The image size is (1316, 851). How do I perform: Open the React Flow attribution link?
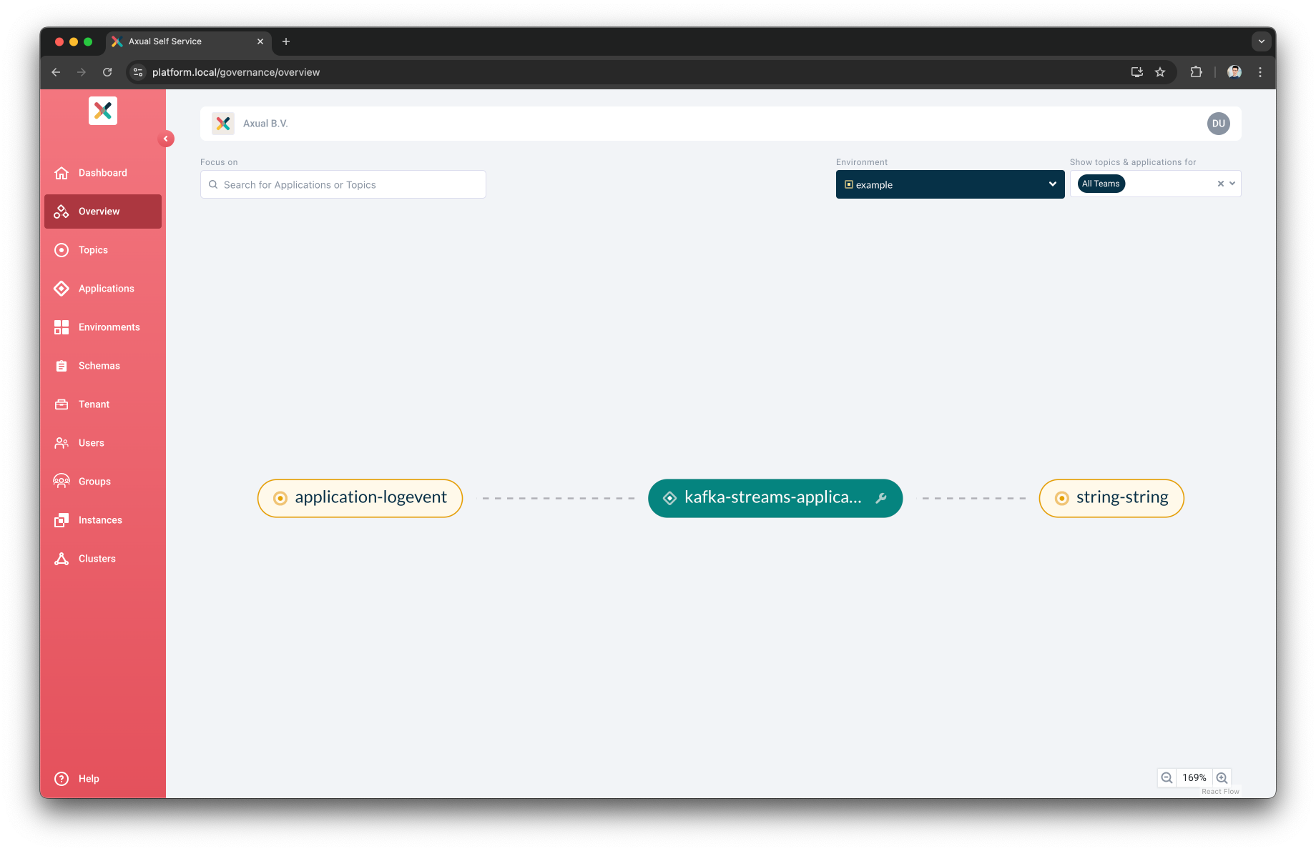1220,792
